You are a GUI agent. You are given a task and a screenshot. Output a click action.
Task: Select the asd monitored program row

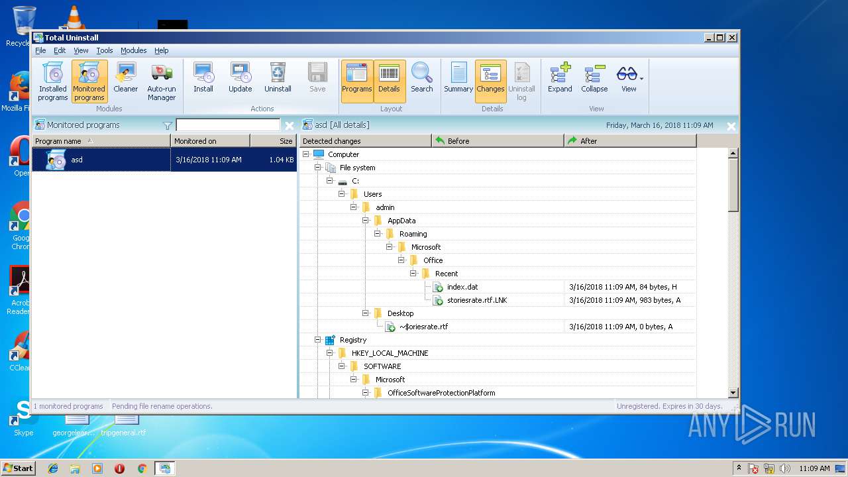coord(164,160)
